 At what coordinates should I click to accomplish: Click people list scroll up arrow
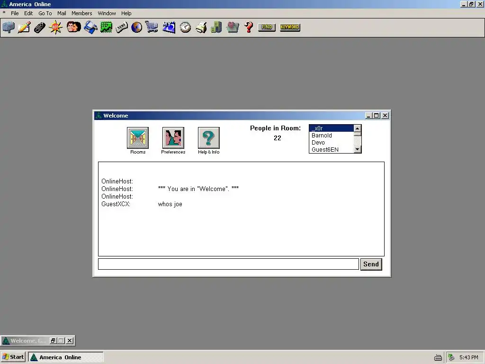(x=357, y=128)
